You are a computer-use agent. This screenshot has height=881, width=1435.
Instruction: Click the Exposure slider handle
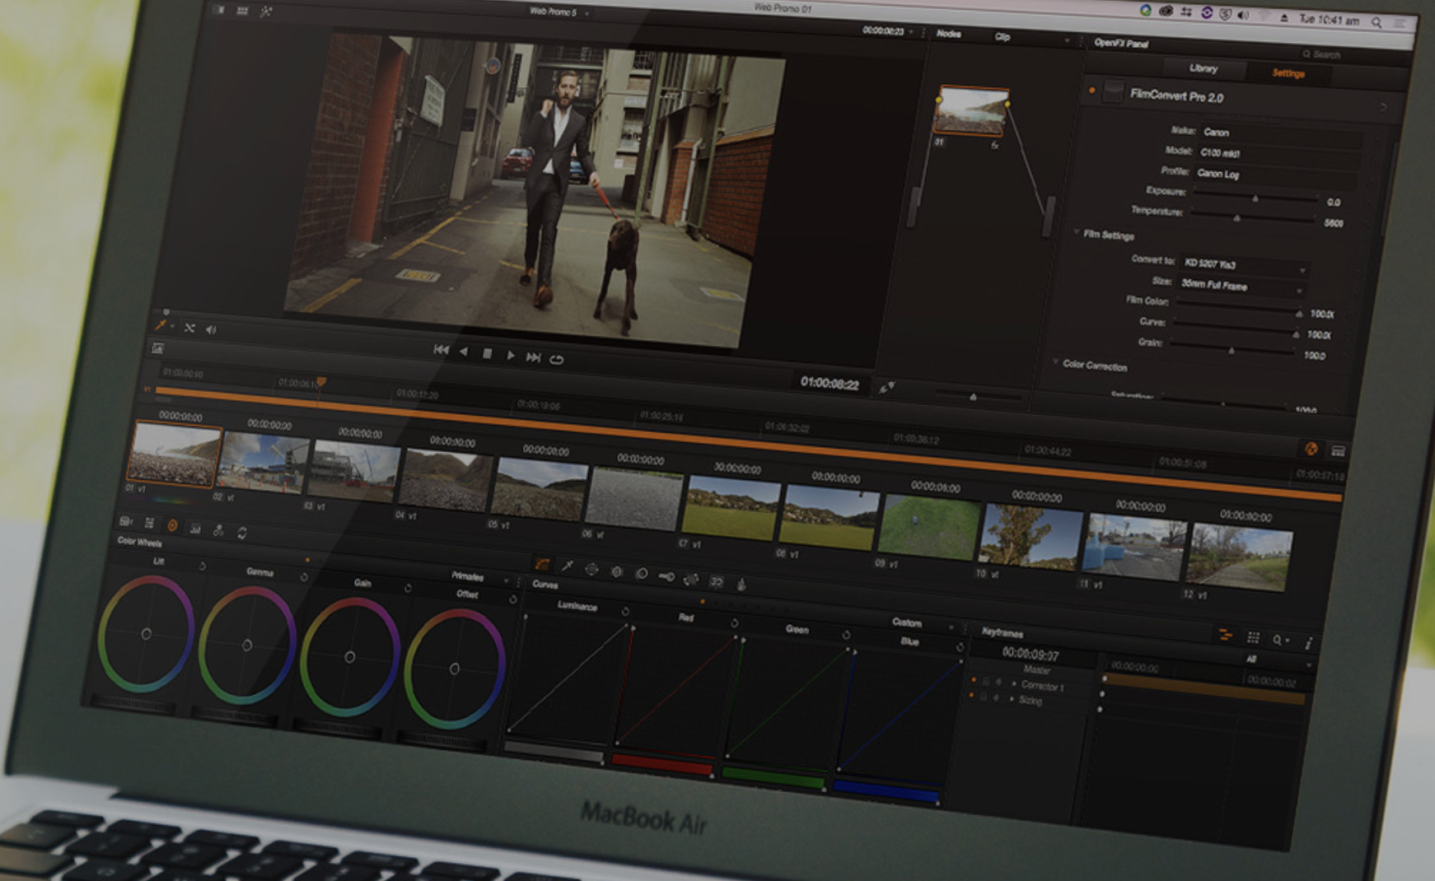[x=1255, y=198]
